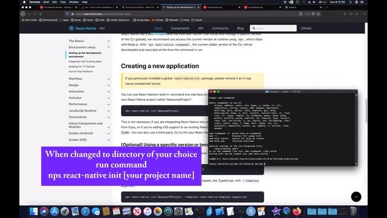The width and height of the screenshot is (387, 218).
Task: Open the Window menu in menu bar
Action: [74, 2]
